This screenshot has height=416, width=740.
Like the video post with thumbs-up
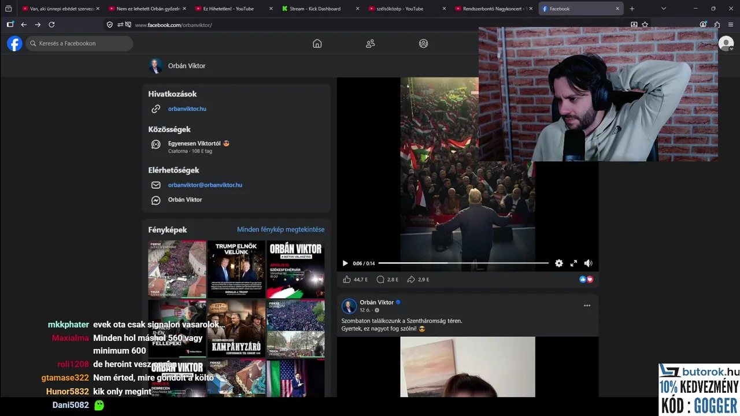tap(347, 280)
